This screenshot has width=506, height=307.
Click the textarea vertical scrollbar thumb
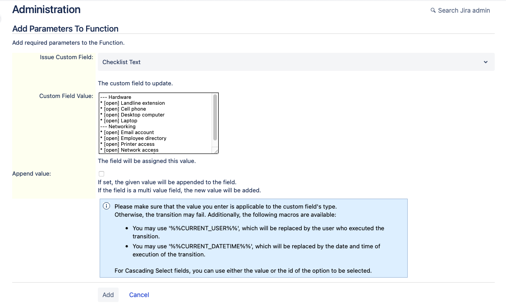(215, 117)
